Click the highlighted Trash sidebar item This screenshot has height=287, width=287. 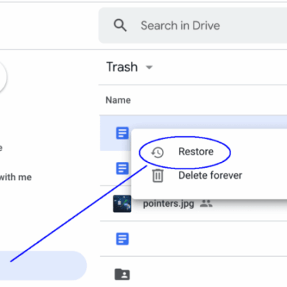pyautogui.click(x=43, y=266)
